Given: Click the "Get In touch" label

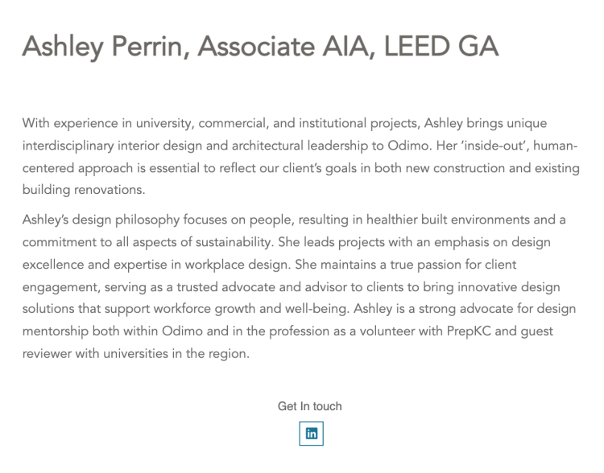Looking at the screenshot, I should [x=309, y=406].
